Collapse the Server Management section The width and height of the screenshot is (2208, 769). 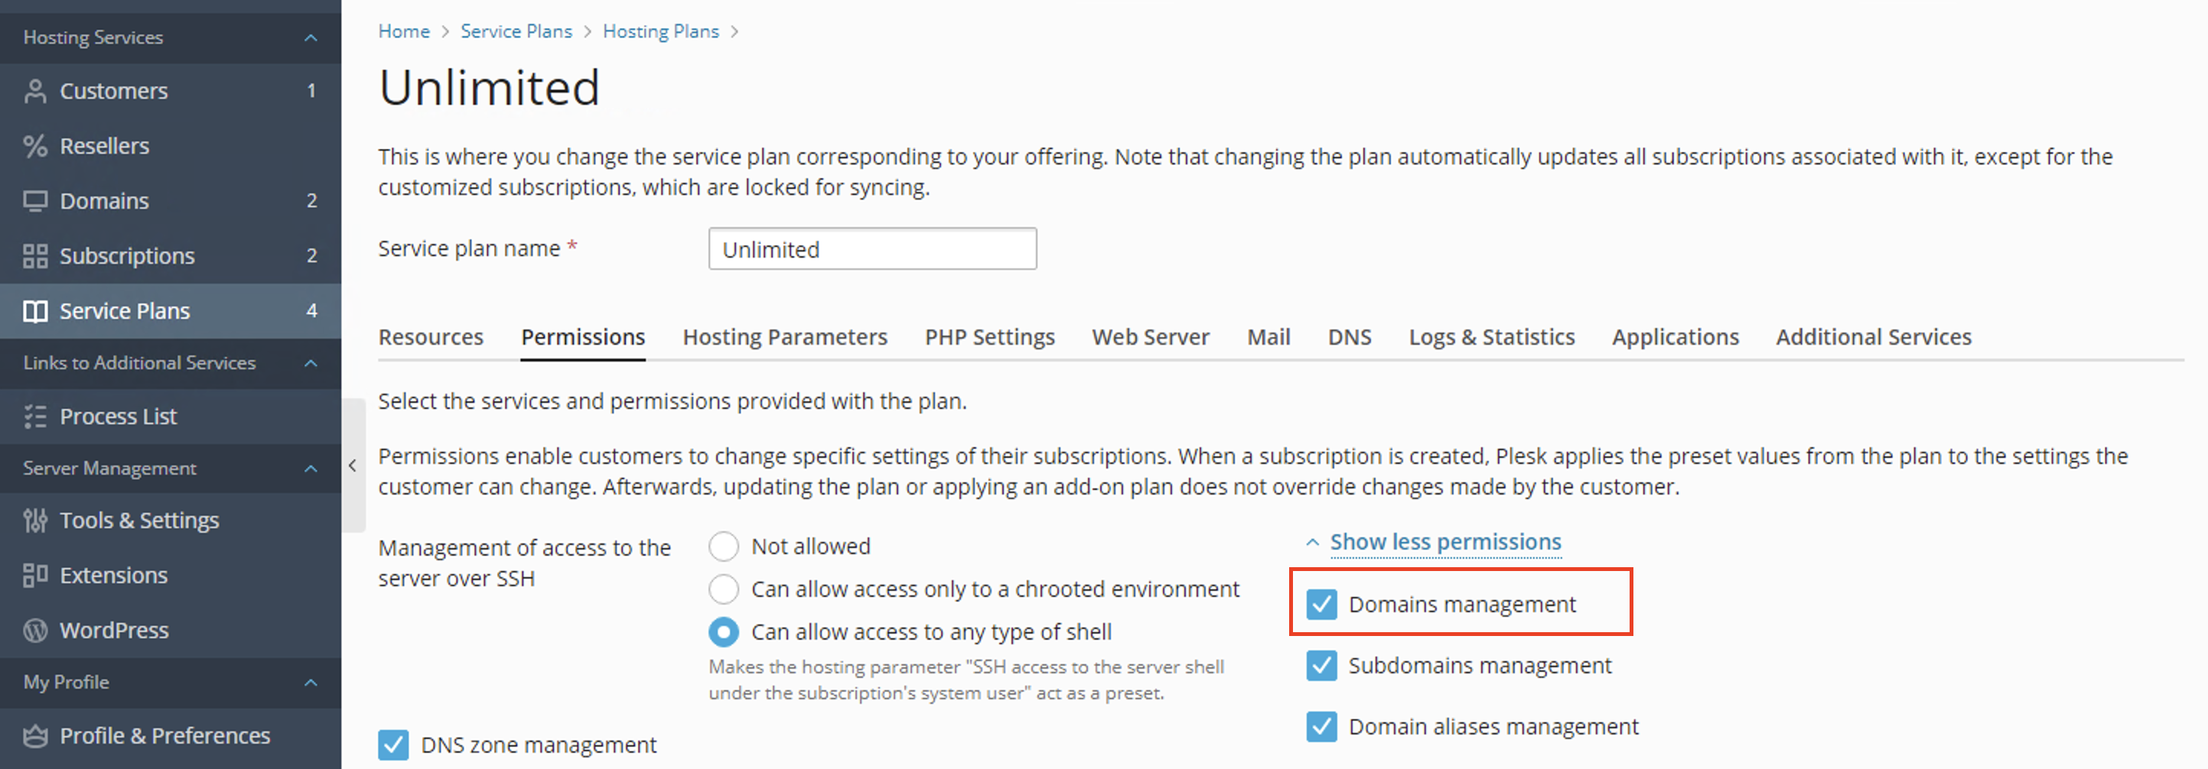(x=311, y=469)
